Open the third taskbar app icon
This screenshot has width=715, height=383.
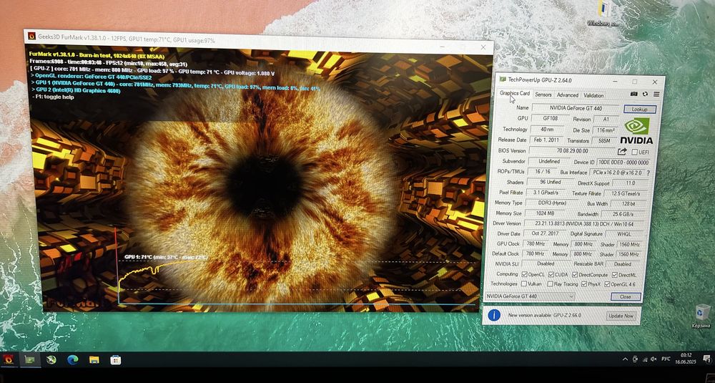coord(51,359)
